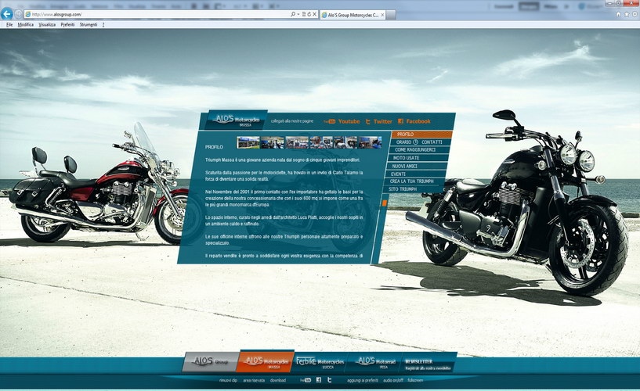The image size is (640, 391).
Task: Open SITO TRIUMPH menu item
Action: [403, 189]
